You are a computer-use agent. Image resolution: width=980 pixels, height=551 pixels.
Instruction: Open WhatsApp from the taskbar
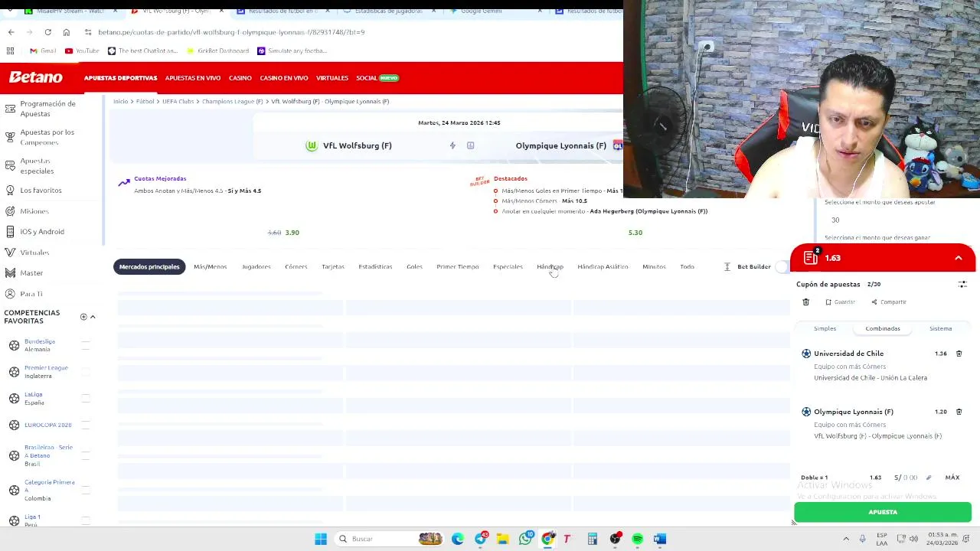pyautogui.click(x=525, y=539)
